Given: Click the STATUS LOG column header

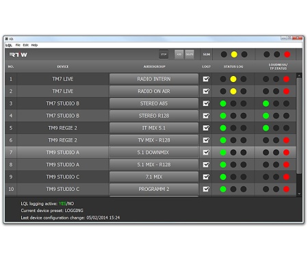Looking at the screenshot, I should point(233,66).
